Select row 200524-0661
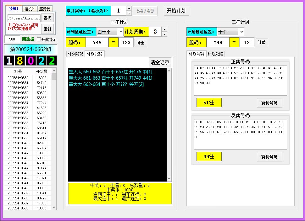 (x=28, y=83)
